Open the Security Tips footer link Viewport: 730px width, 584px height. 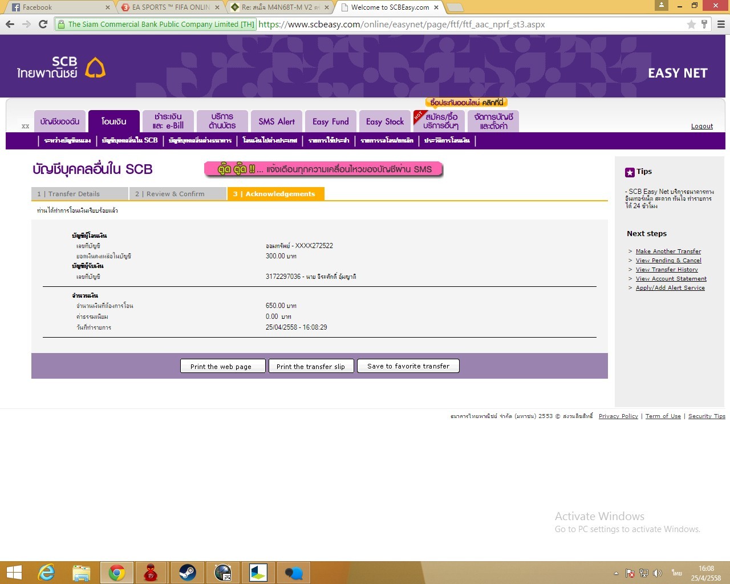pos(707,416)
